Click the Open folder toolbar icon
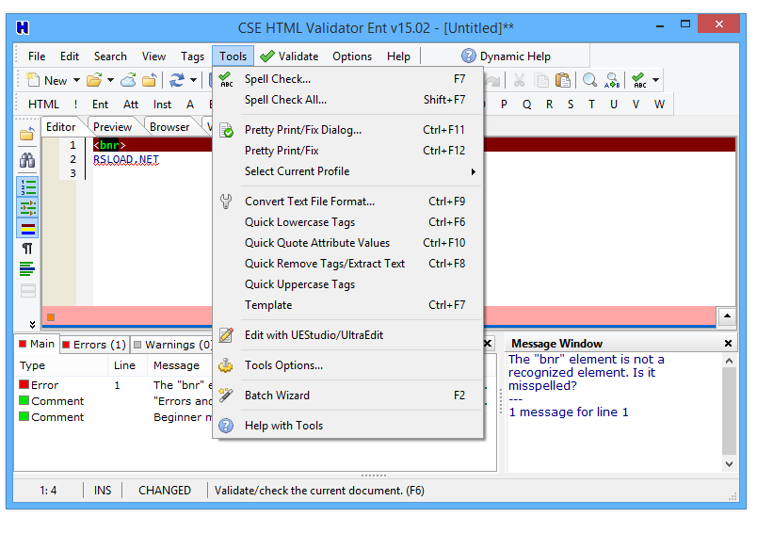This screenshot has height=533, width=773. 93,80
